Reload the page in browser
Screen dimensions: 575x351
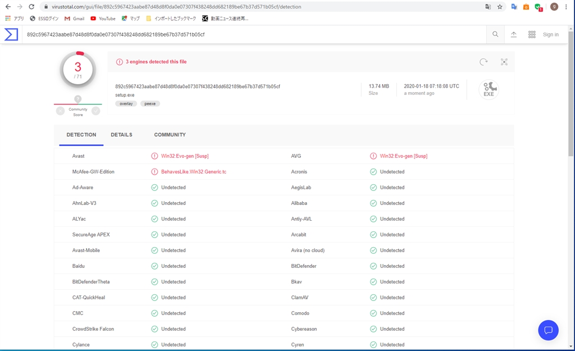(x=31, y=7)
